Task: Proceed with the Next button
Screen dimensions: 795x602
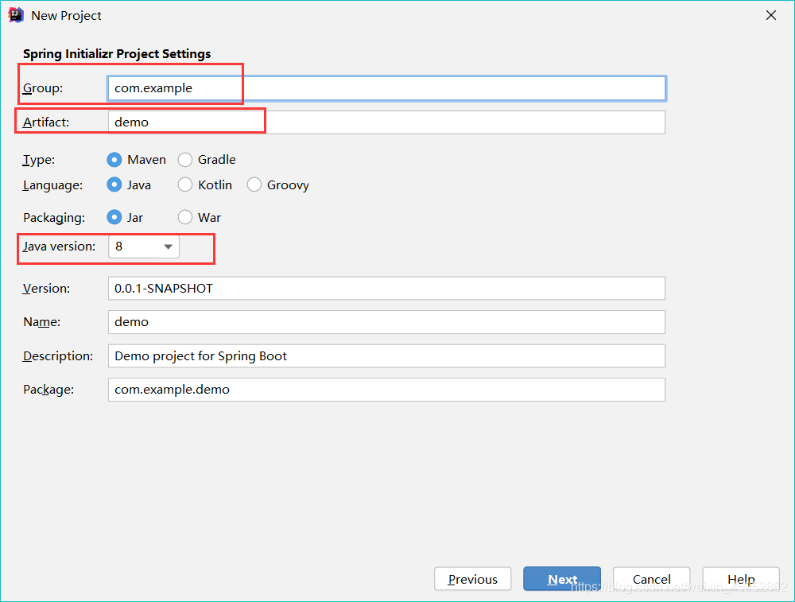Action: [562, 579]
